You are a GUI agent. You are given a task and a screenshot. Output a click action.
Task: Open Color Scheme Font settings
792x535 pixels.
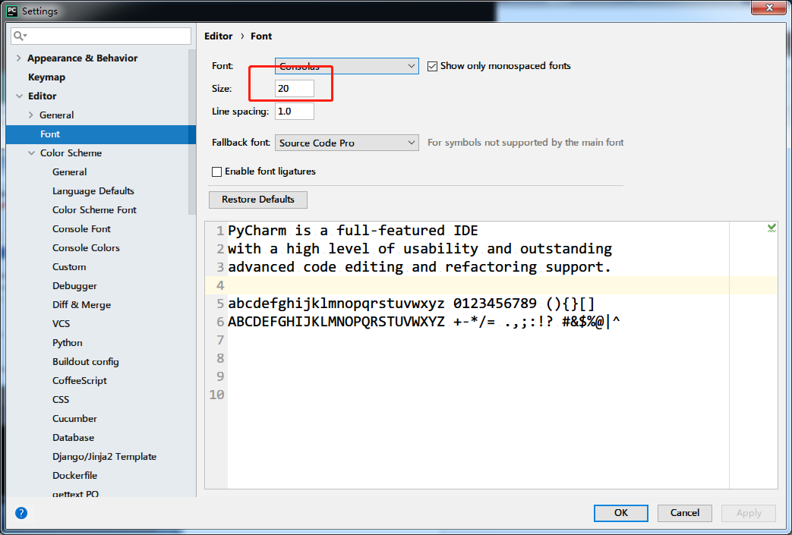94,210
